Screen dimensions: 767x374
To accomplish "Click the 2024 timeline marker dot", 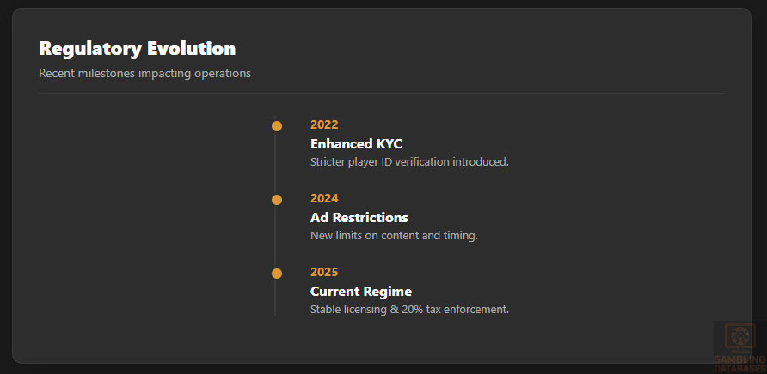I will pyautogui.click(x=277, y=200).
